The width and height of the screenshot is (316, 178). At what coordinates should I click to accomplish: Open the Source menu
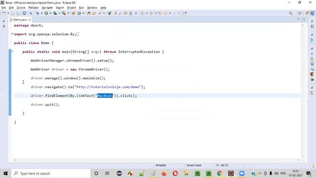pos(21,8)
